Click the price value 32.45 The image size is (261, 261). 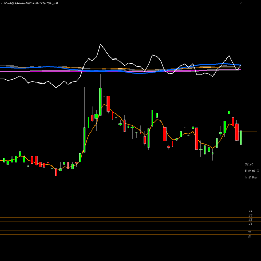click(249, 164)
